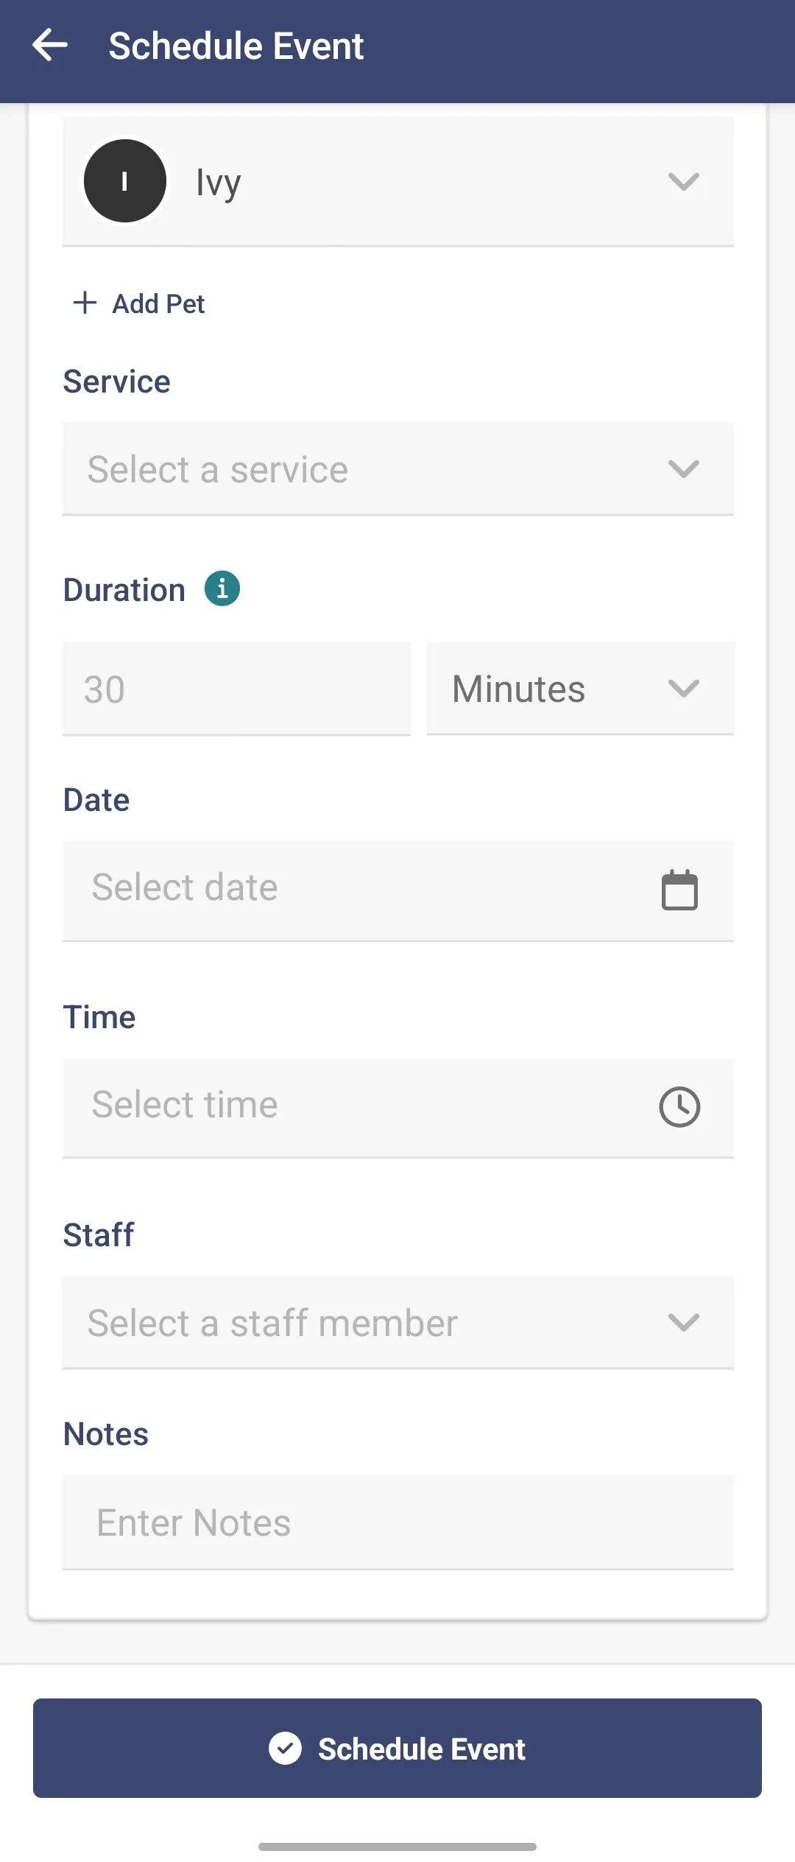
Task: Open the Duration info icon
Action: tap(222, 589)
